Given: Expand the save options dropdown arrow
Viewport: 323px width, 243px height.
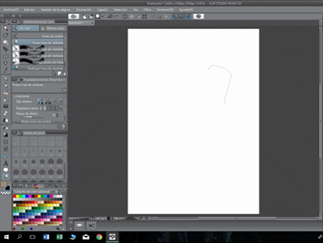Looking at the screenshot, I should tap(103, 17).
